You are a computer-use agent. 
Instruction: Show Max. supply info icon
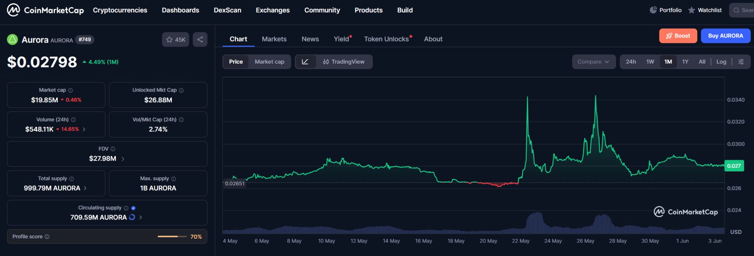pos(173,179)
